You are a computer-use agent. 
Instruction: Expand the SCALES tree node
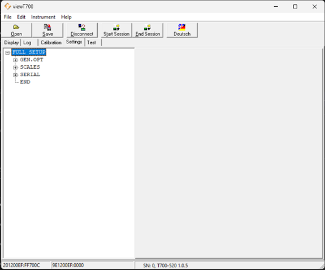[15, 68]
